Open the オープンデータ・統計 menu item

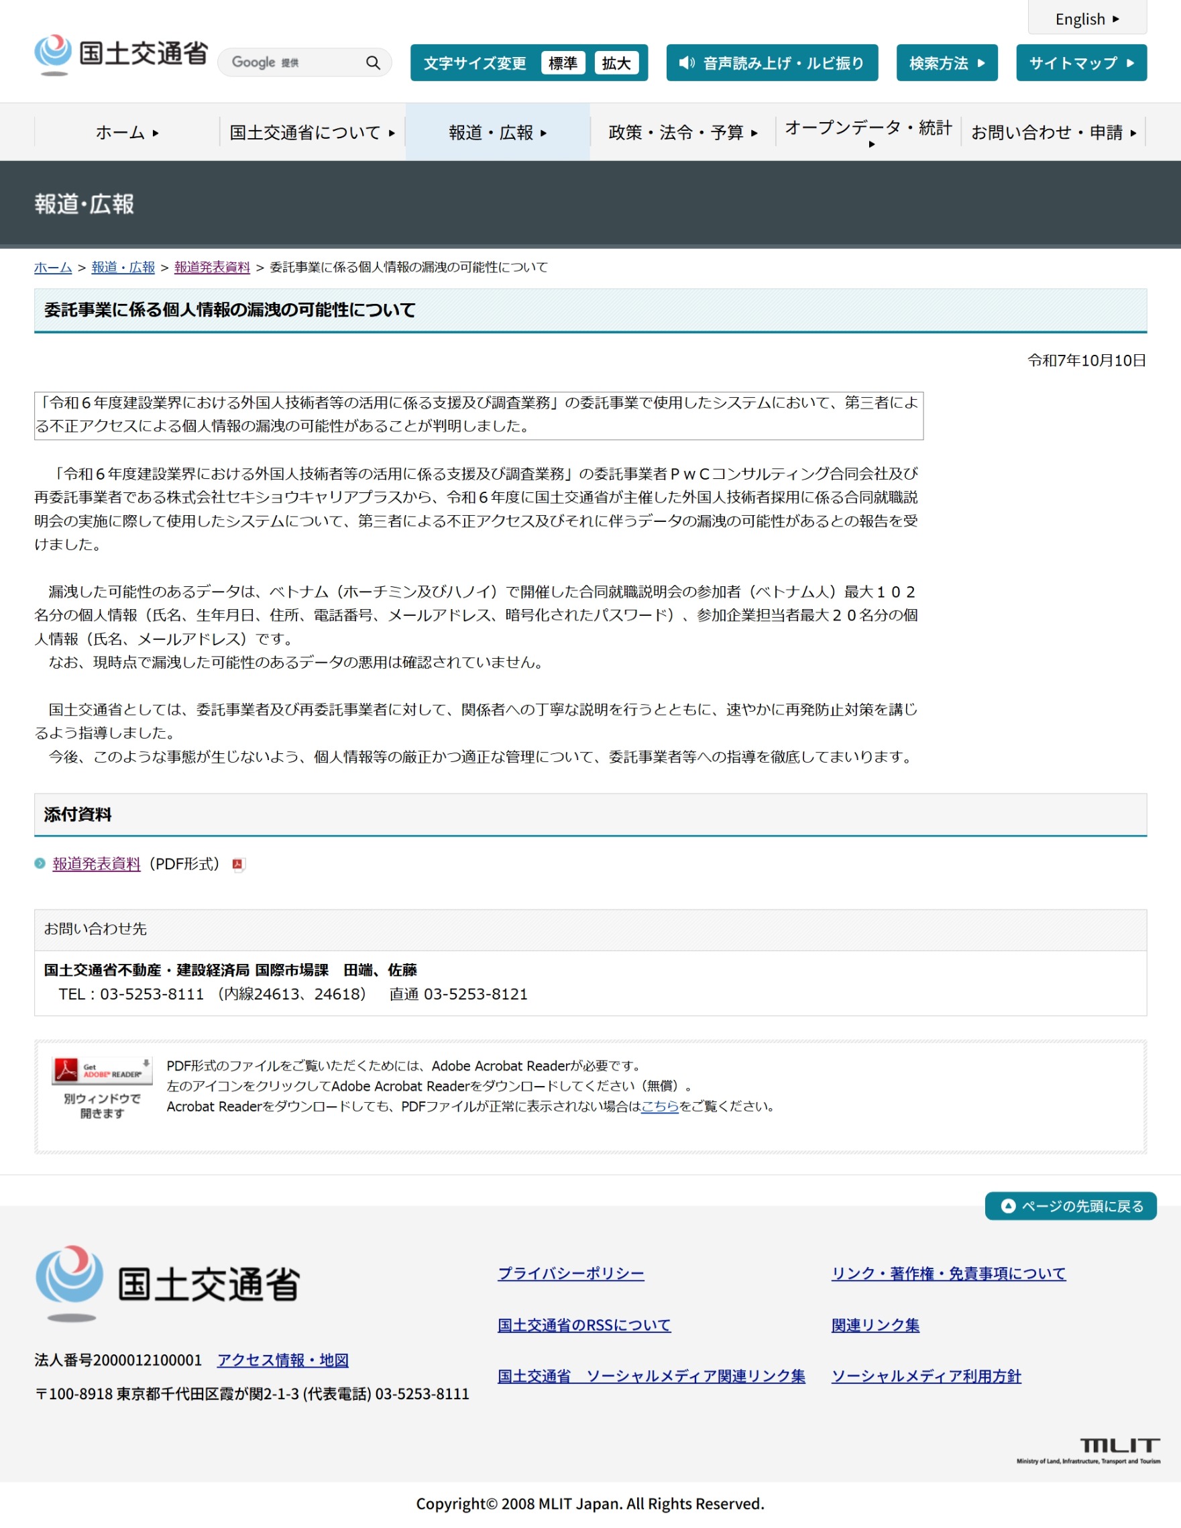[868, 132]
